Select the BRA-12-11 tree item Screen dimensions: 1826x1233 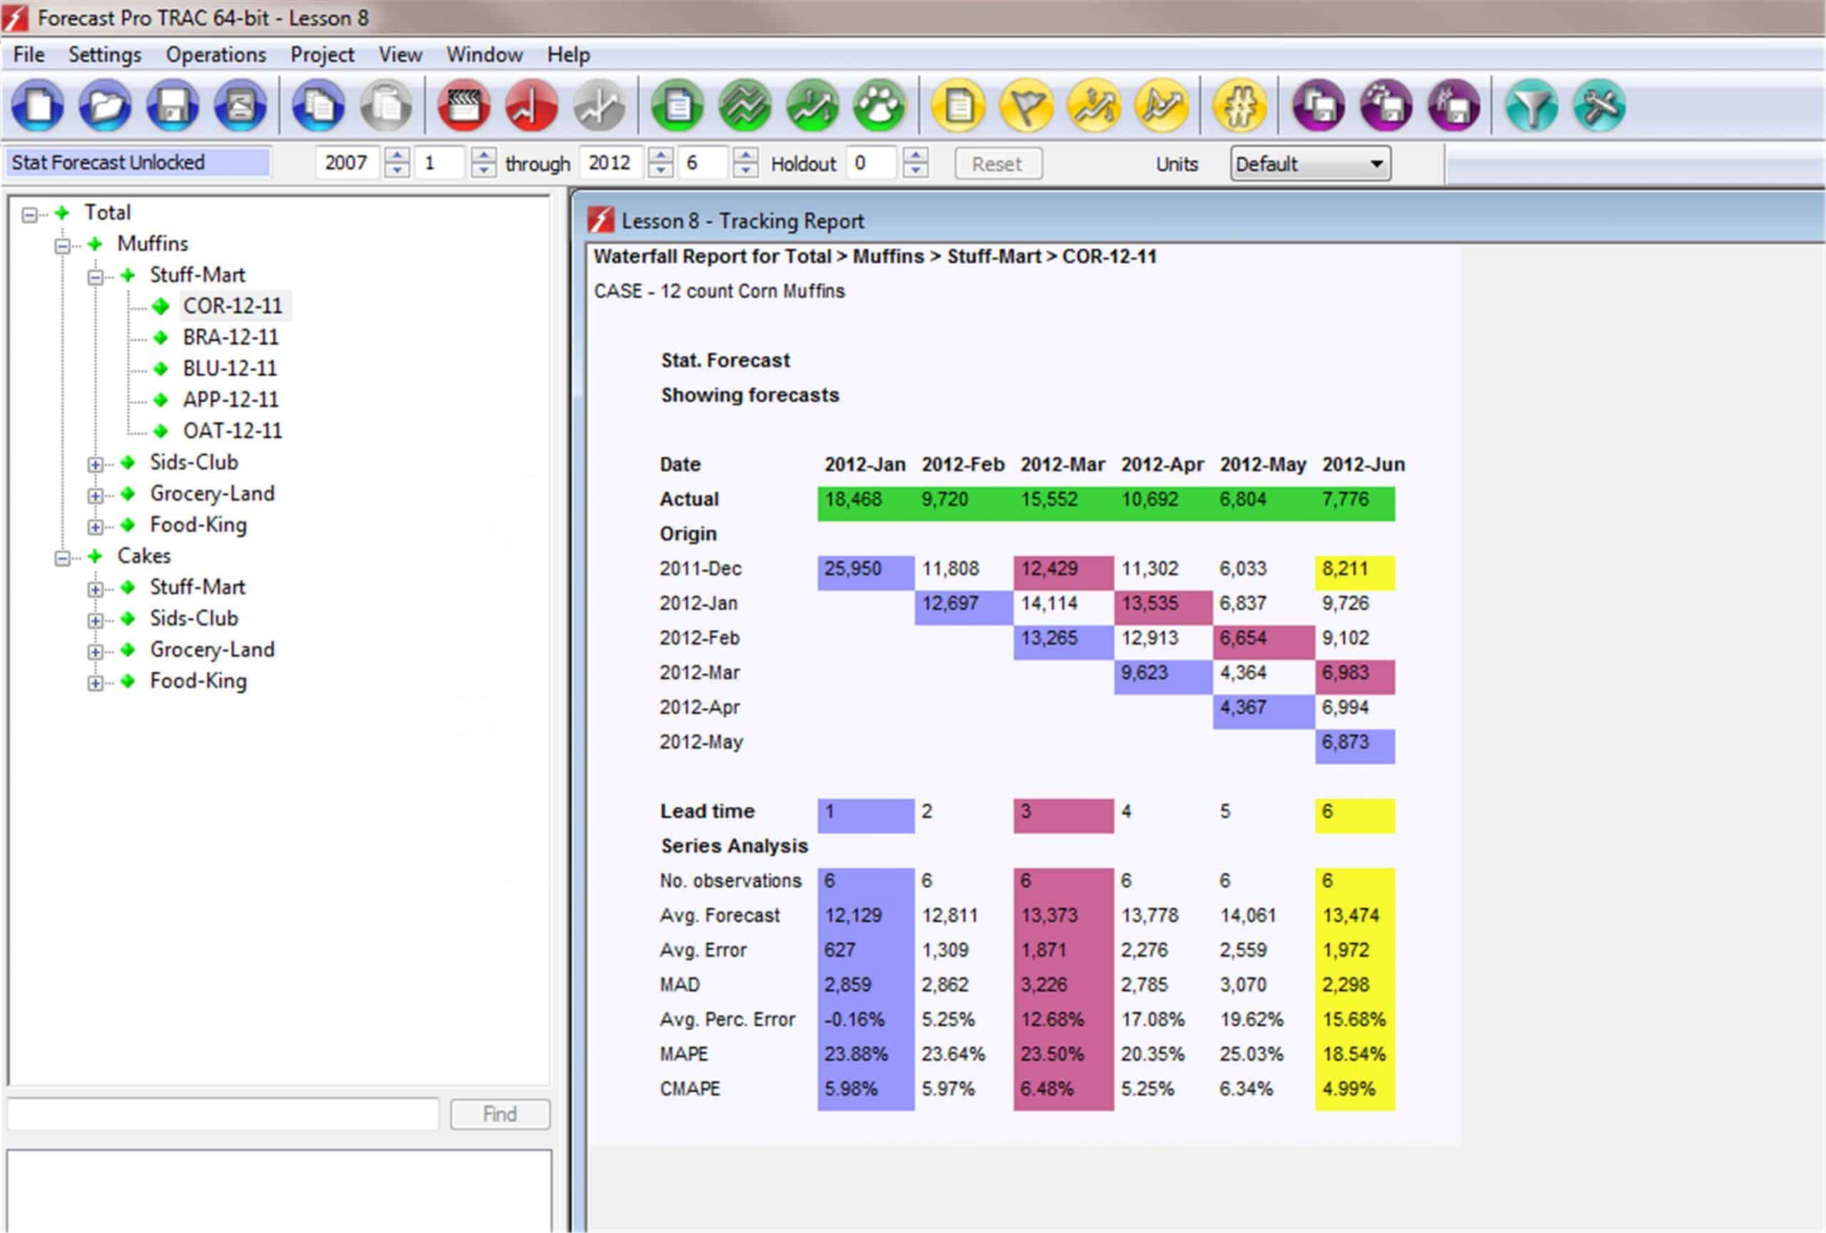231,337
